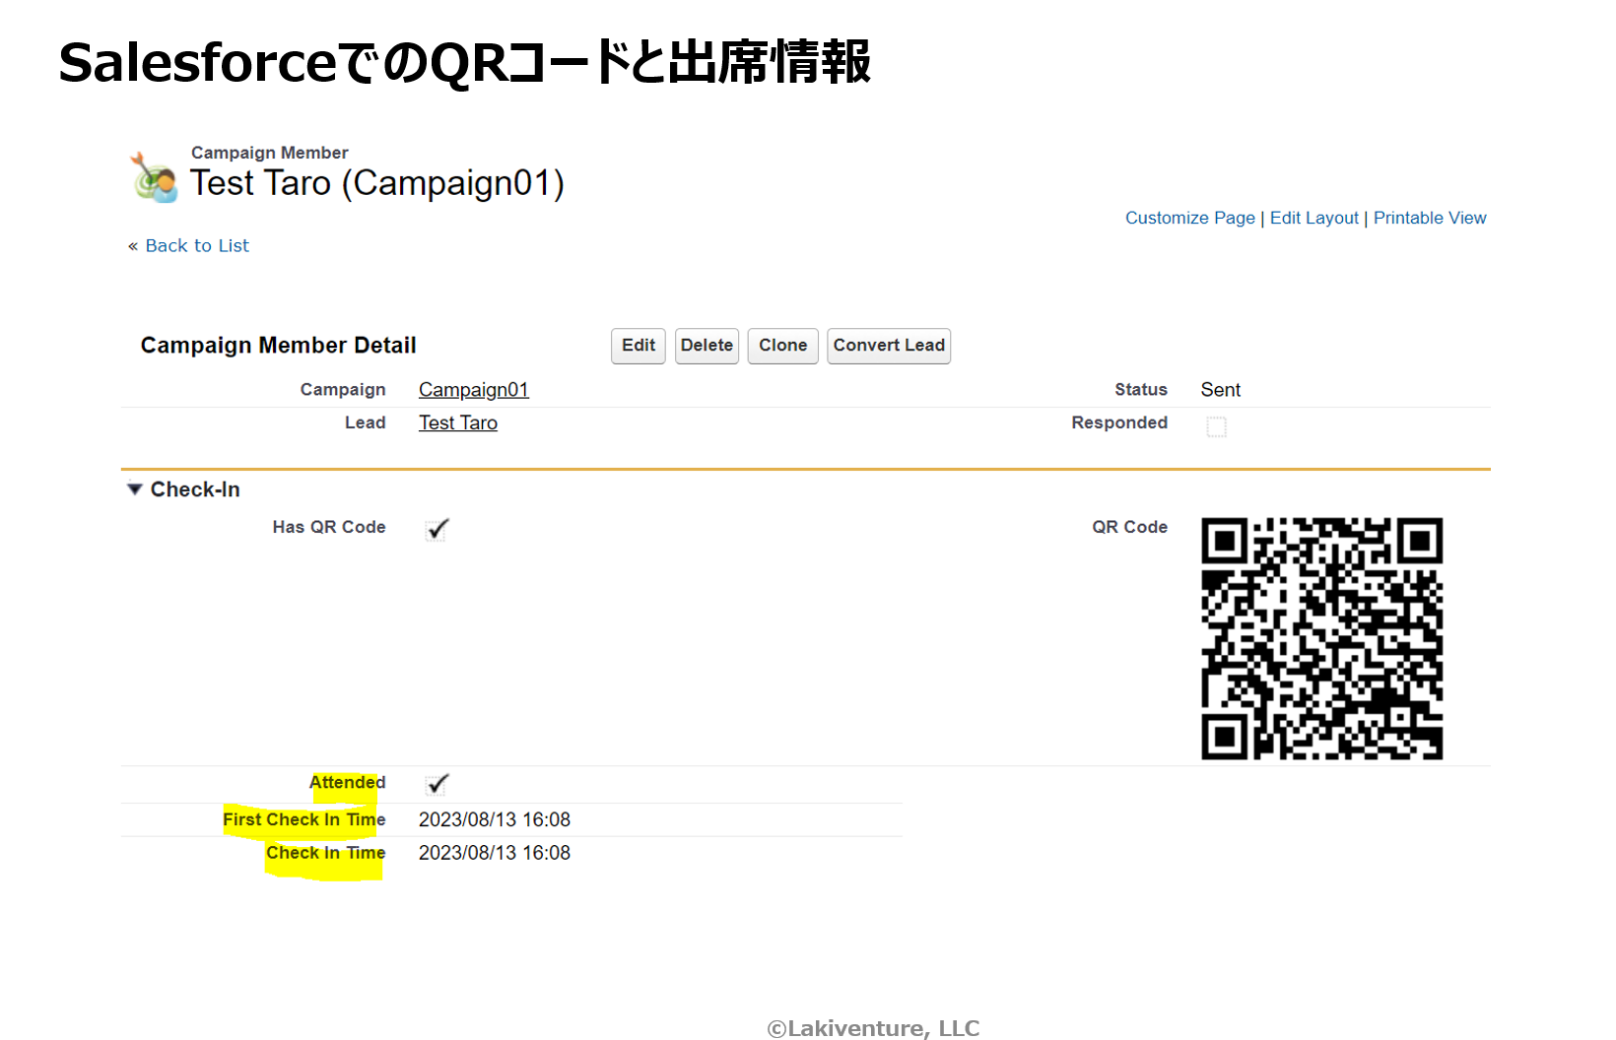The image size is (1616, 1040).
Task: Click the Has QR Code label
Action: pos(329,527)
